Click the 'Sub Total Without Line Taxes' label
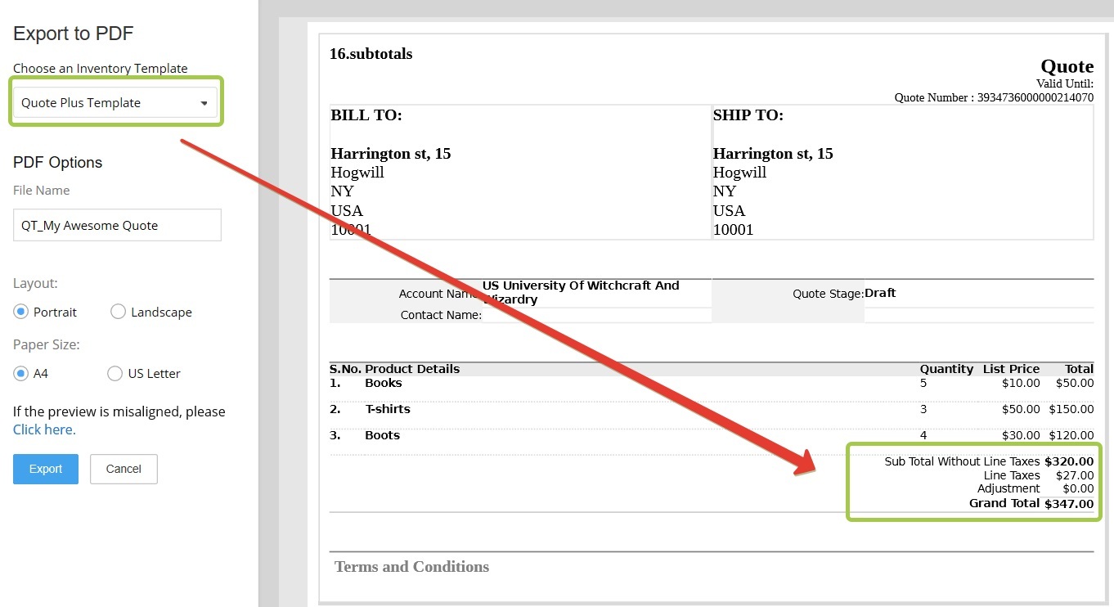The height and width of the screenshot is (607, 1114). [x=962, y=461]
